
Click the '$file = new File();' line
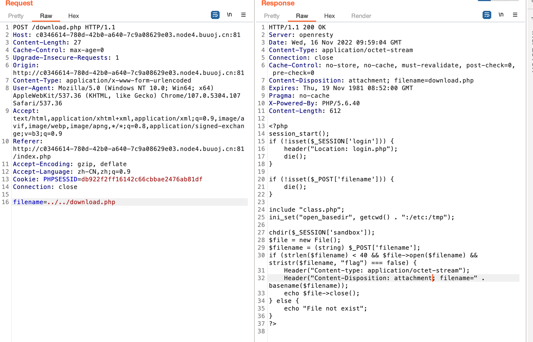pyautogui.click(x=305, y=240)
